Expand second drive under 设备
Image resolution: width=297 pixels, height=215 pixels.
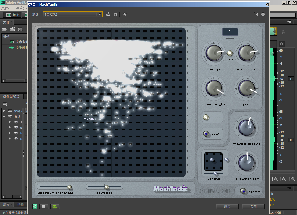click(10, 127)
